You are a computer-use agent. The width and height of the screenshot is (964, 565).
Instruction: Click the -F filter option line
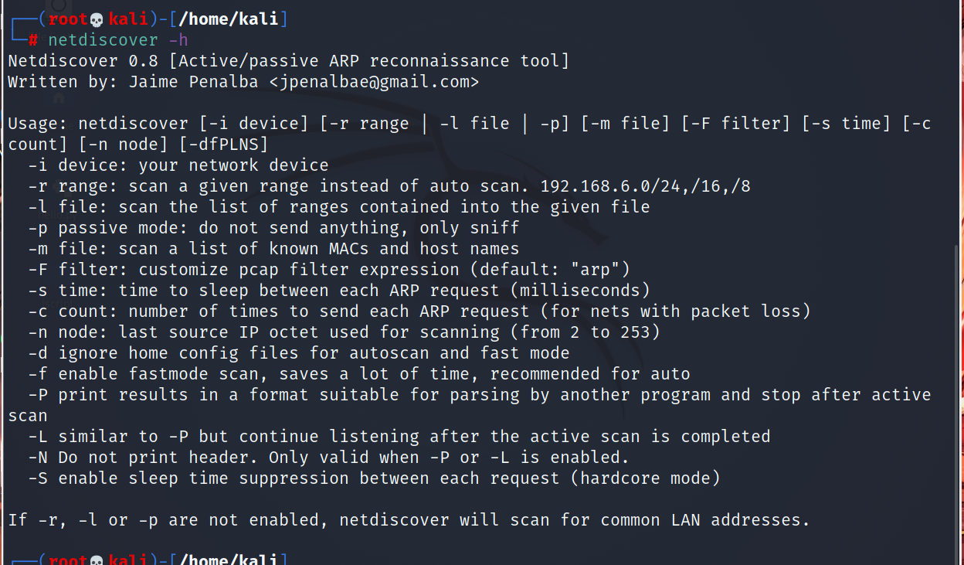[329, 270]
